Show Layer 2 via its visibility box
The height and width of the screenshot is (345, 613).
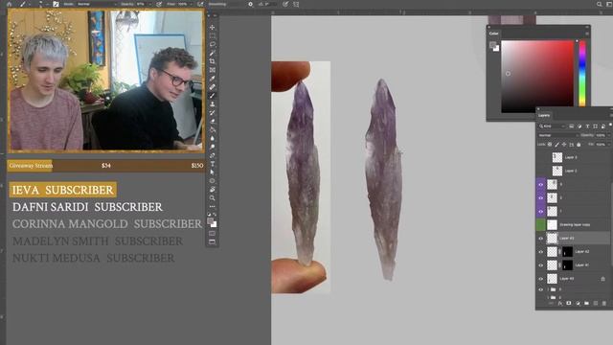(541, 171)
